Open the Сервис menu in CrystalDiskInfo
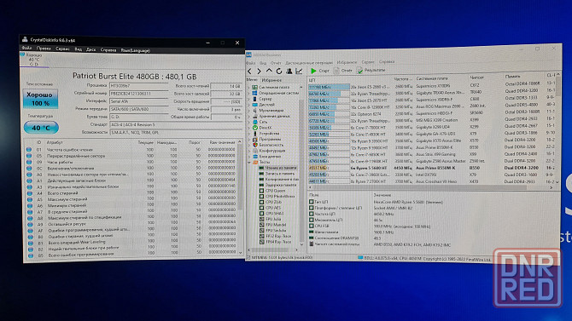The width and height of the screenshot is (572, 321). 62,49
